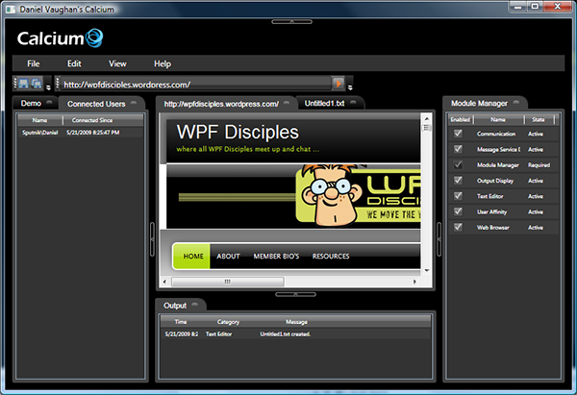Close the Module Manager tab

[516, 103]
